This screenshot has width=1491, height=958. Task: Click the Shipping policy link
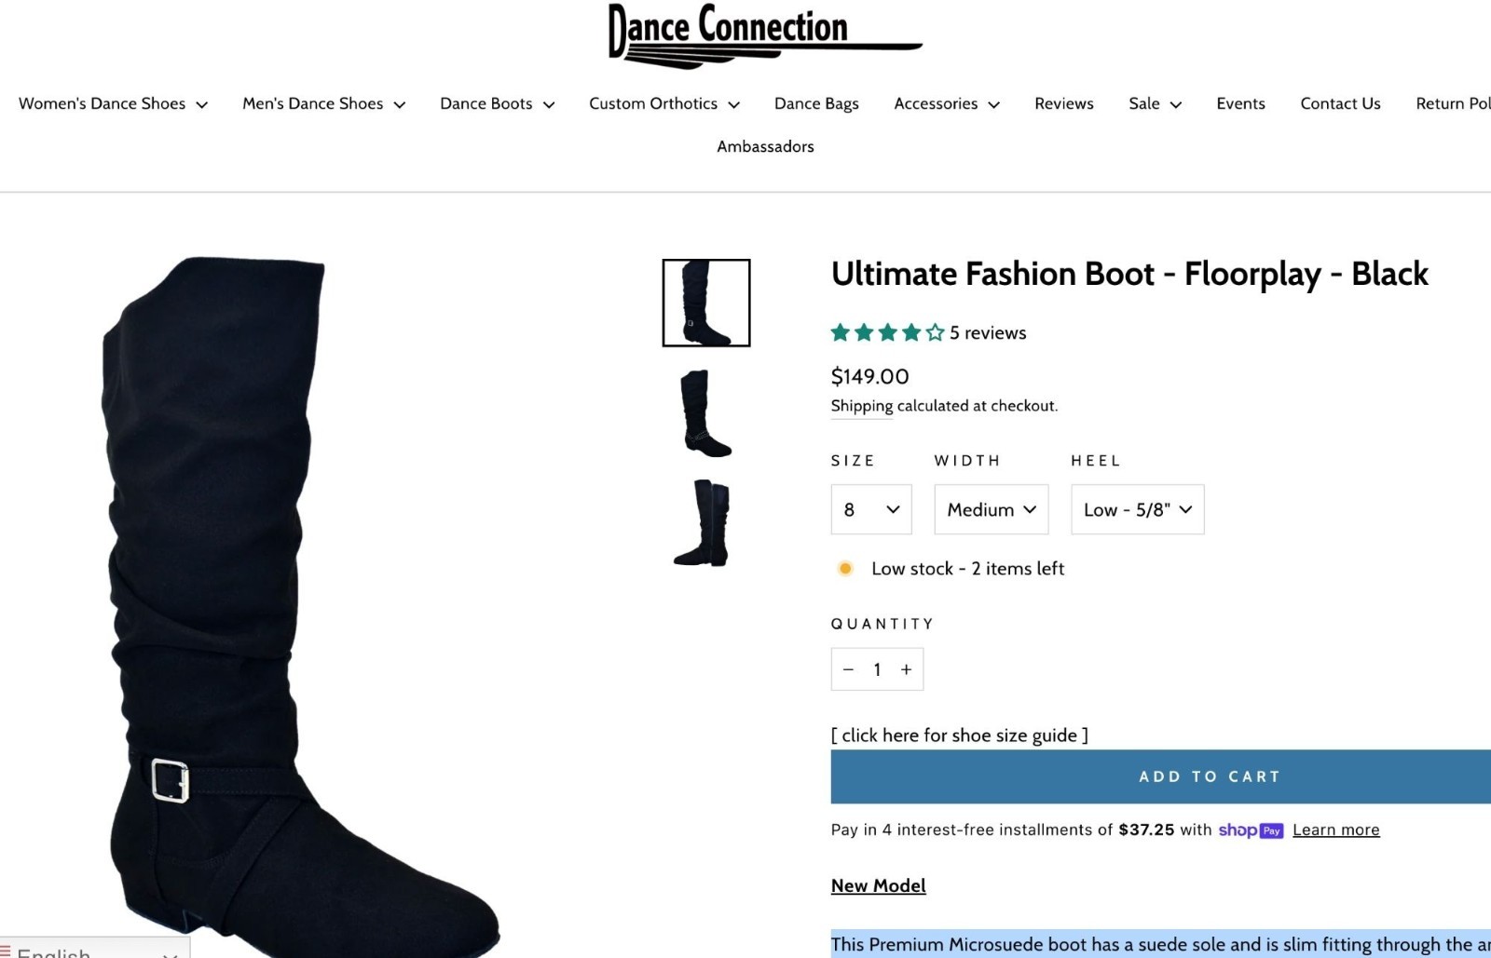click(x=862, y=406)
